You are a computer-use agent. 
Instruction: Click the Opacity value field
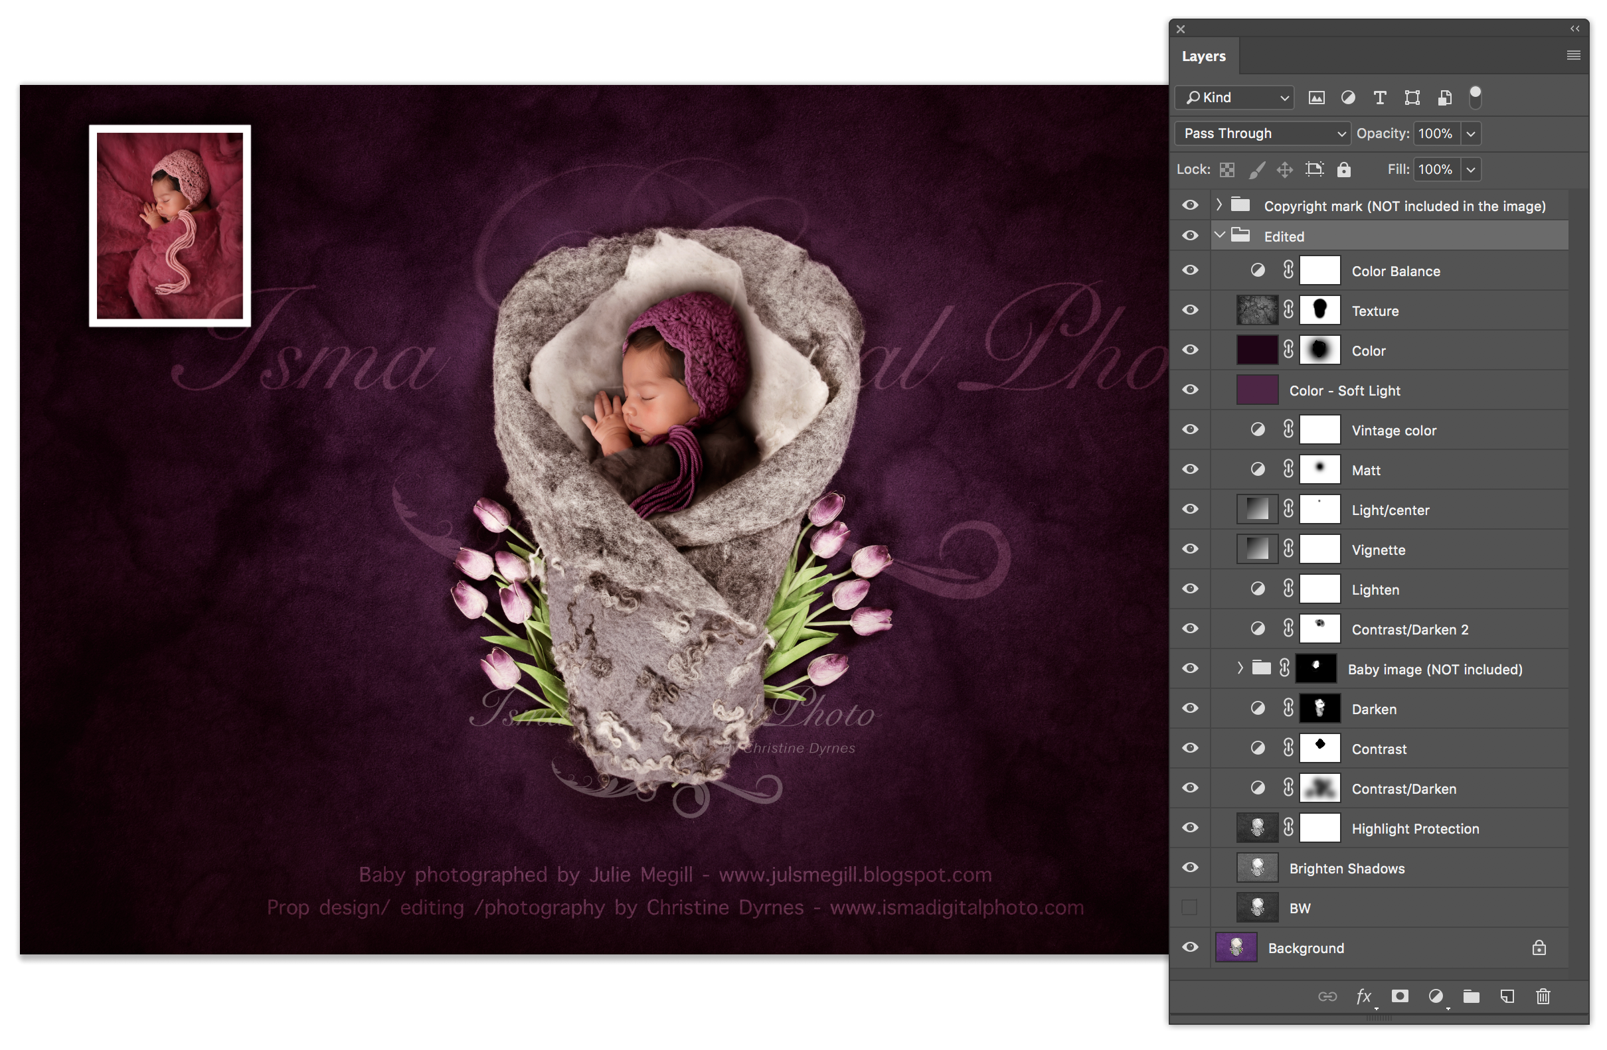click(1438, 133)
